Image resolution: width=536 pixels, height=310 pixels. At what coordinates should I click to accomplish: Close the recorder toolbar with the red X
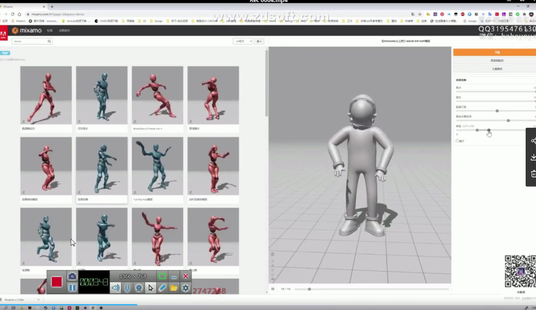[x=186, y=276]
